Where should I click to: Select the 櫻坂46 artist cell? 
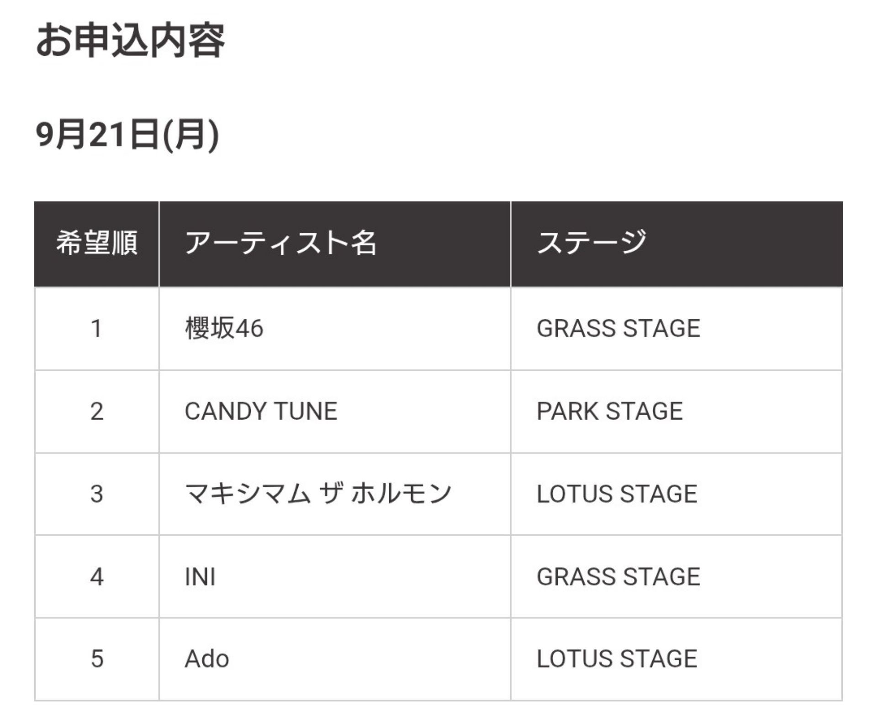[x=335, y=329]
